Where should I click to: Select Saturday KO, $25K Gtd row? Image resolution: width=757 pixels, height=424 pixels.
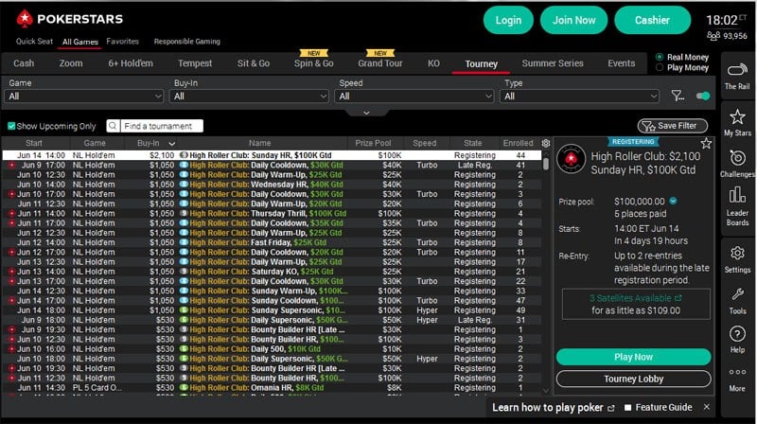(x=272, y=272)
